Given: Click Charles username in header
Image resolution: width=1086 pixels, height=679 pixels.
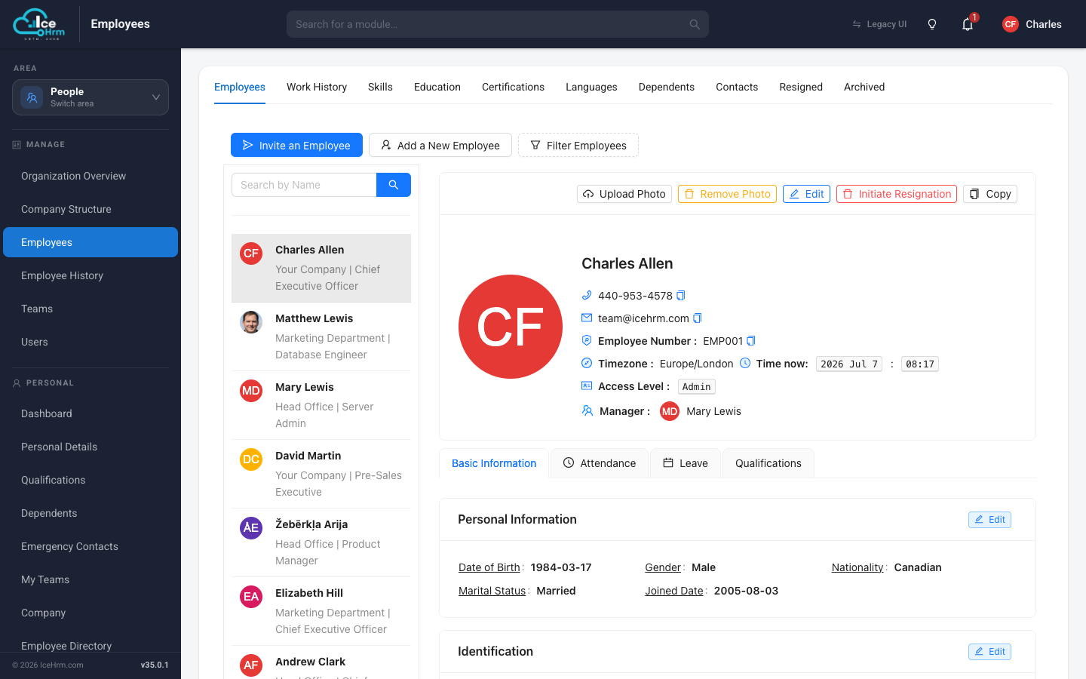Looking at the screenshot, I should tap(1044, 24).
